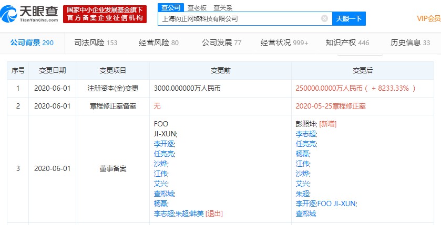Open 艾兴 link in 变更前 column
Screen dimensions: 441x225
(160, 184)
